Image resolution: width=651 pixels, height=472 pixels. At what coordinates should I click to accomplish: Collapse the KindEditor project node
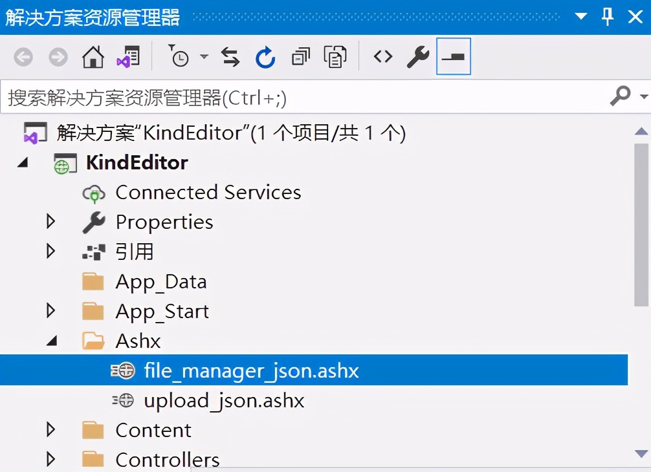23,162
